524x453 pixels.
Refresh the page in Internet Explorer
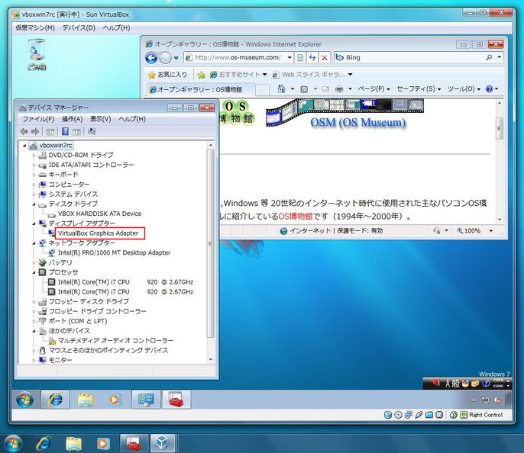[312, 57]
